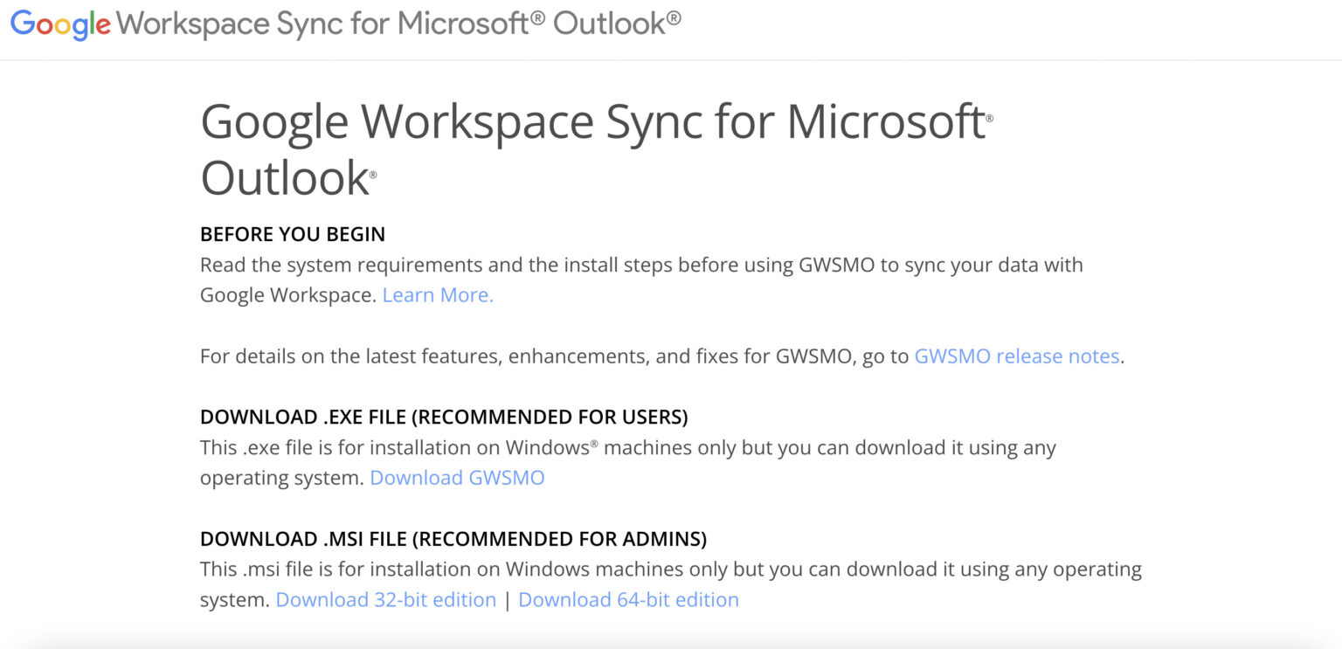Click the Download GWSMO link

click(457, 478)
